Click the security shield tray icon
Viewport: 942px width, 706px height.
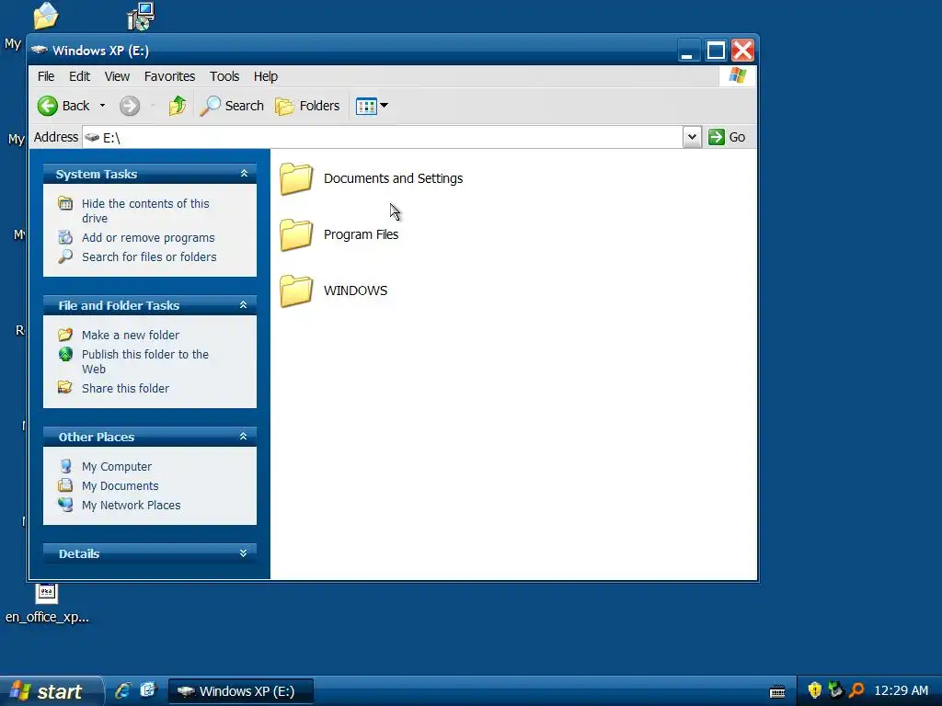(x=815, y=689)
